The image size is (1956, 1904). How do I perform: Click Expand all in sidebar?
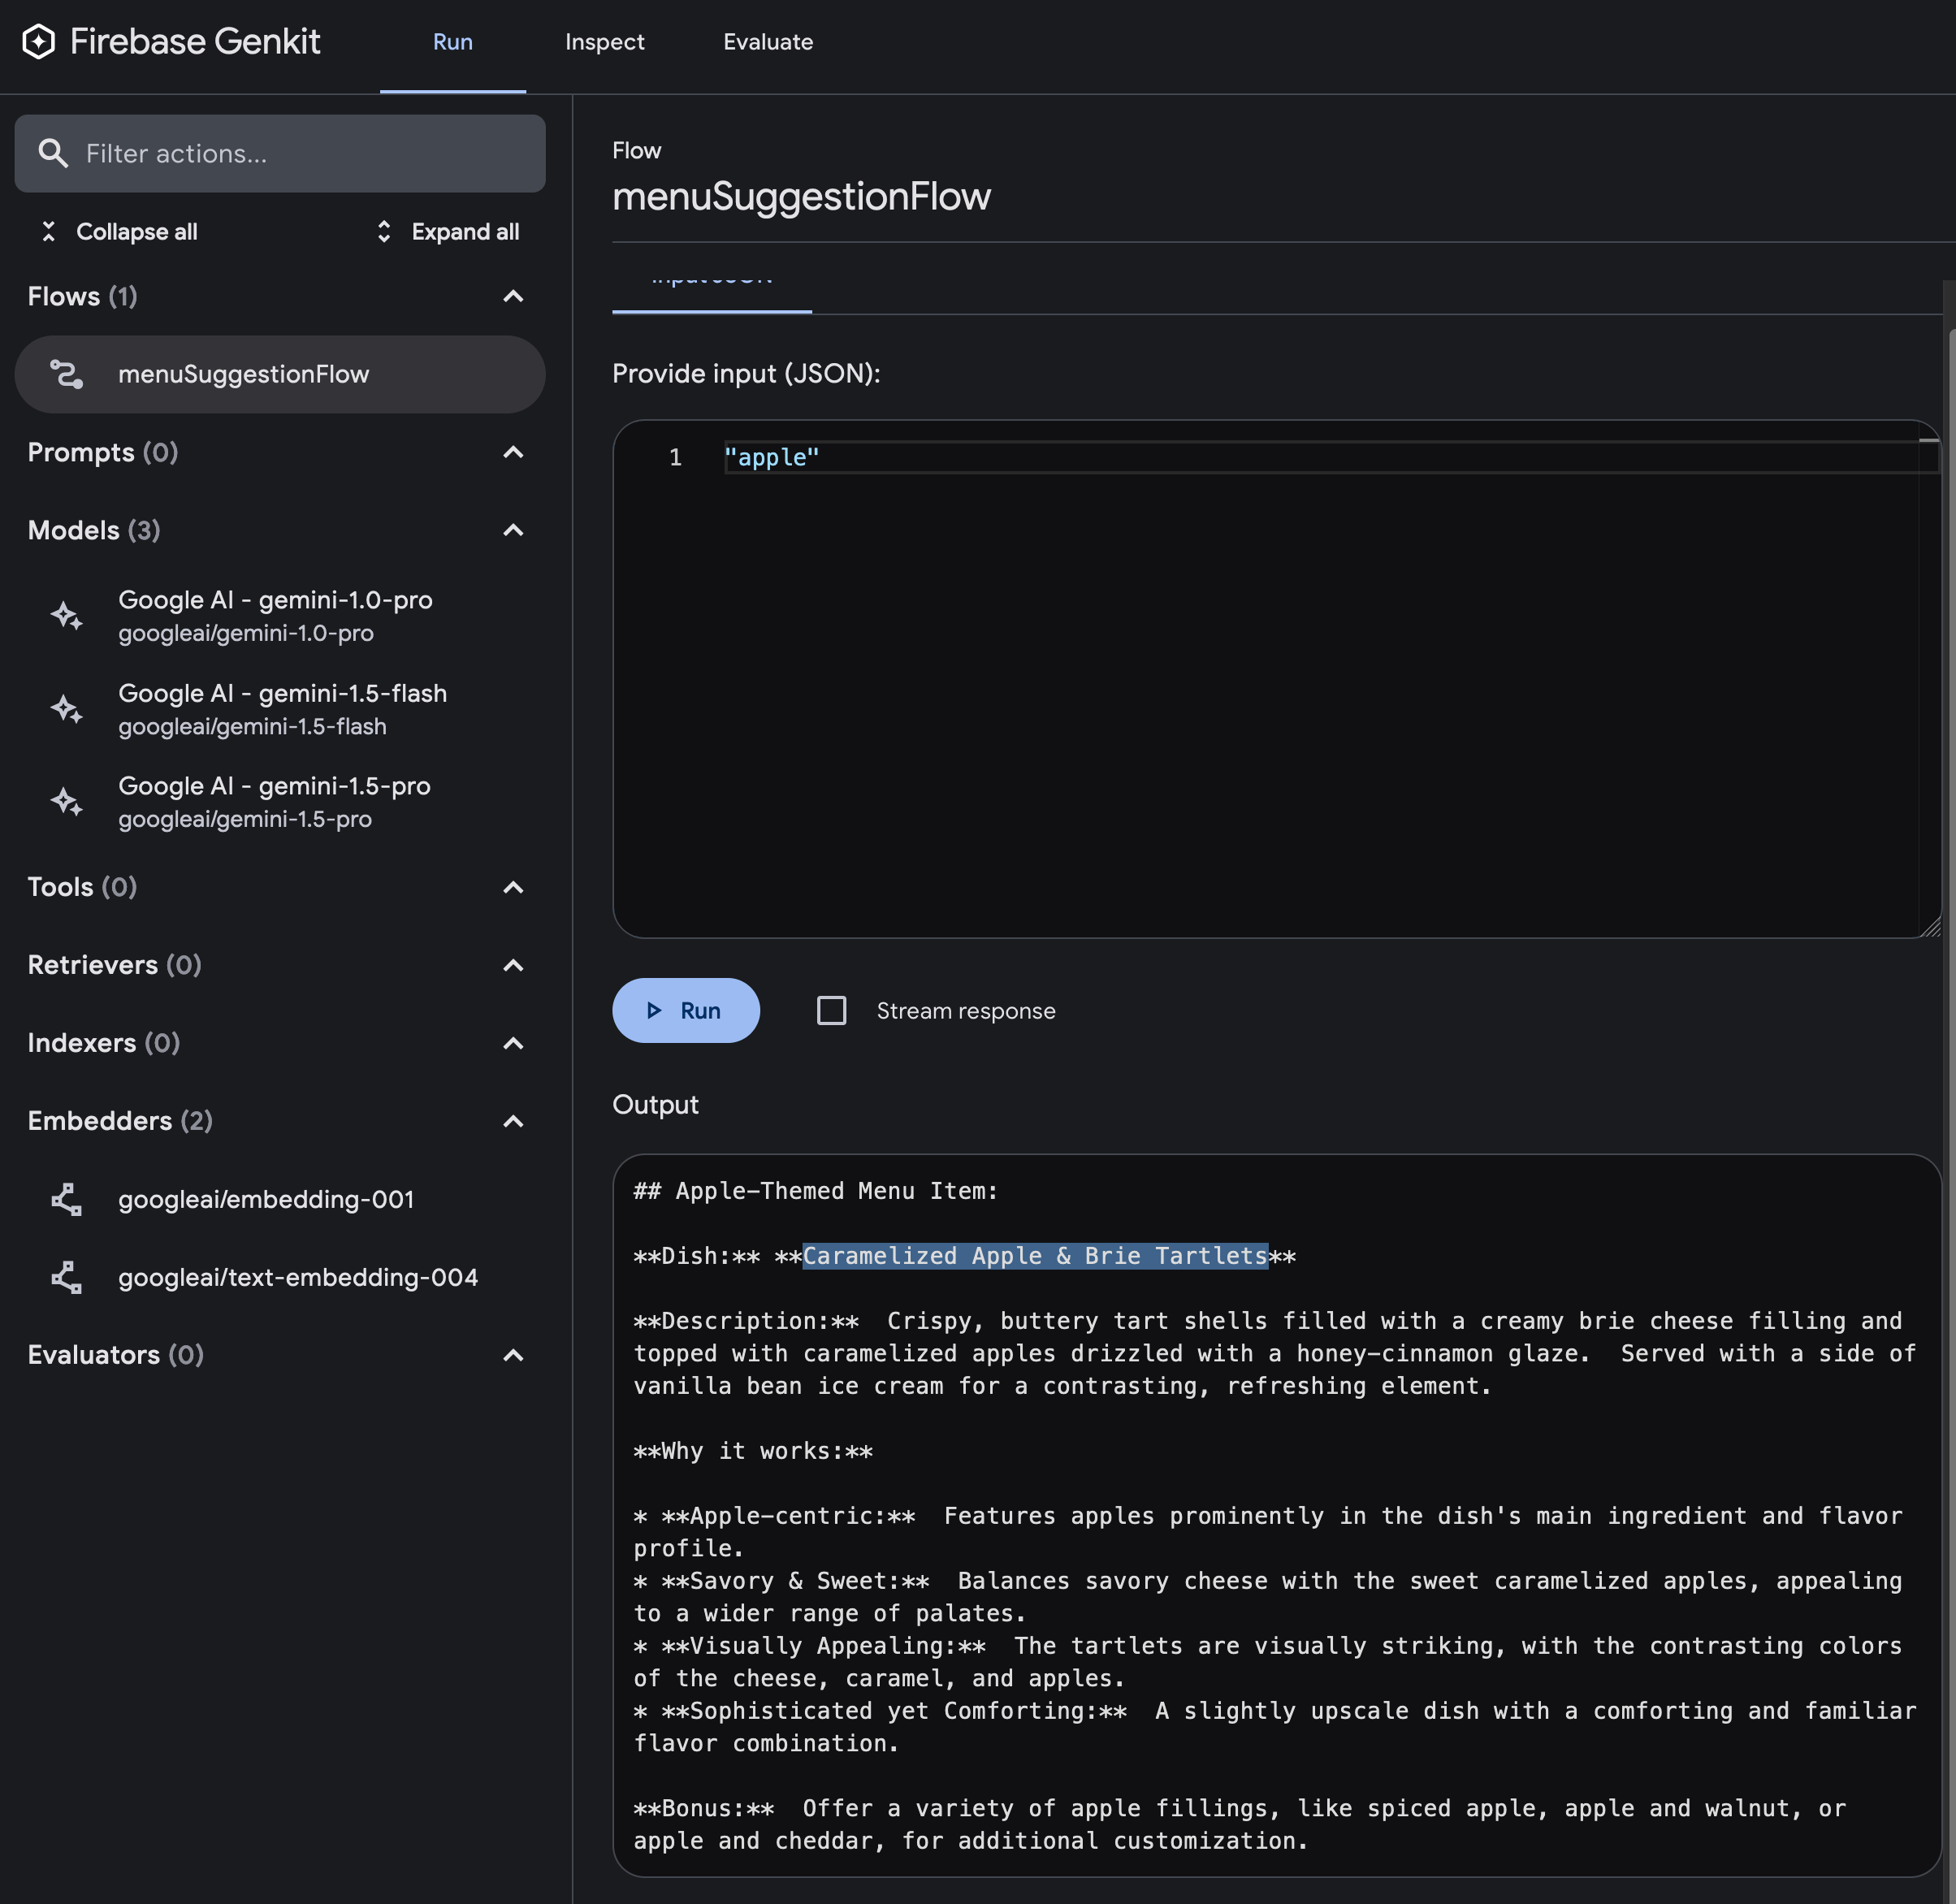point(447,232)
